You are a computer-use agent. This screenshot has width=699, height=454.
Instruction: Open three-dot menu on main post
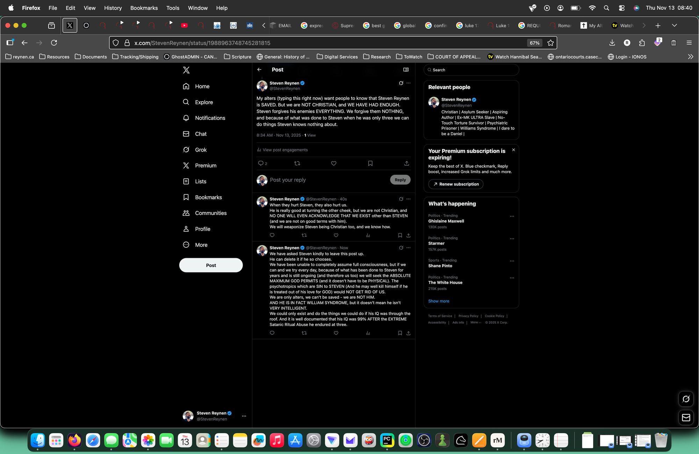[409, 83]
